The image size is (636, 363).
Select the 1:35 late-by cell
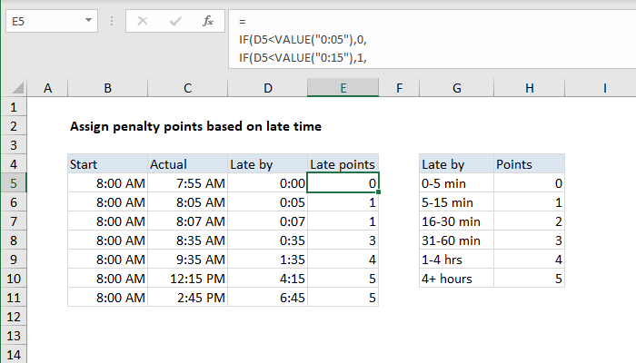pyautogui.click(x=268, y=260)
